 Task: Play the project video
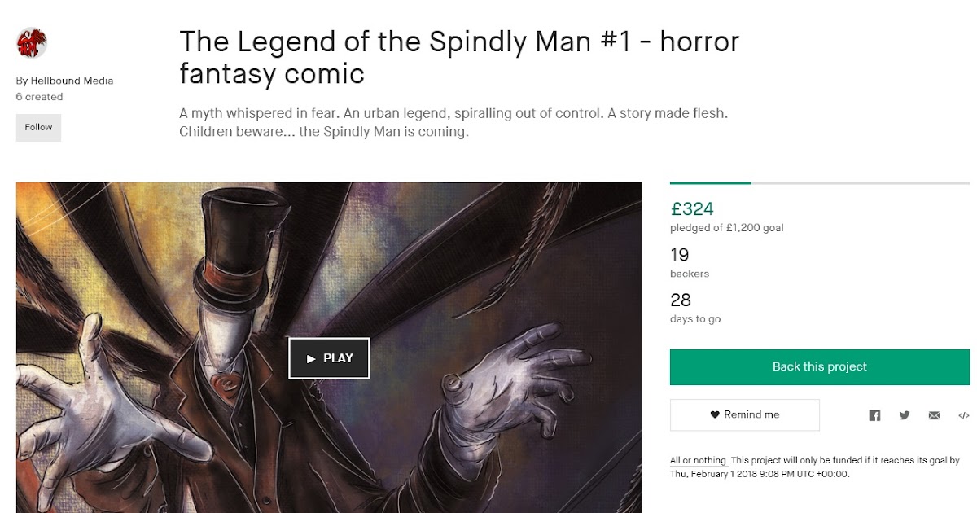[330, 358]
